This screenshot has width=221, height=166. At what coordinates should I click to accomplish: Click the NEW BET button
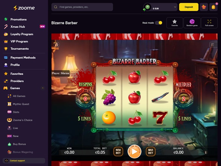pos(118,152)
